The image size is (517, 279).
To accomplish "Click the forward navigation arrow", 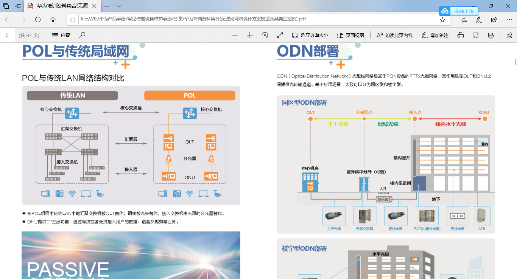I will [23, 20].
